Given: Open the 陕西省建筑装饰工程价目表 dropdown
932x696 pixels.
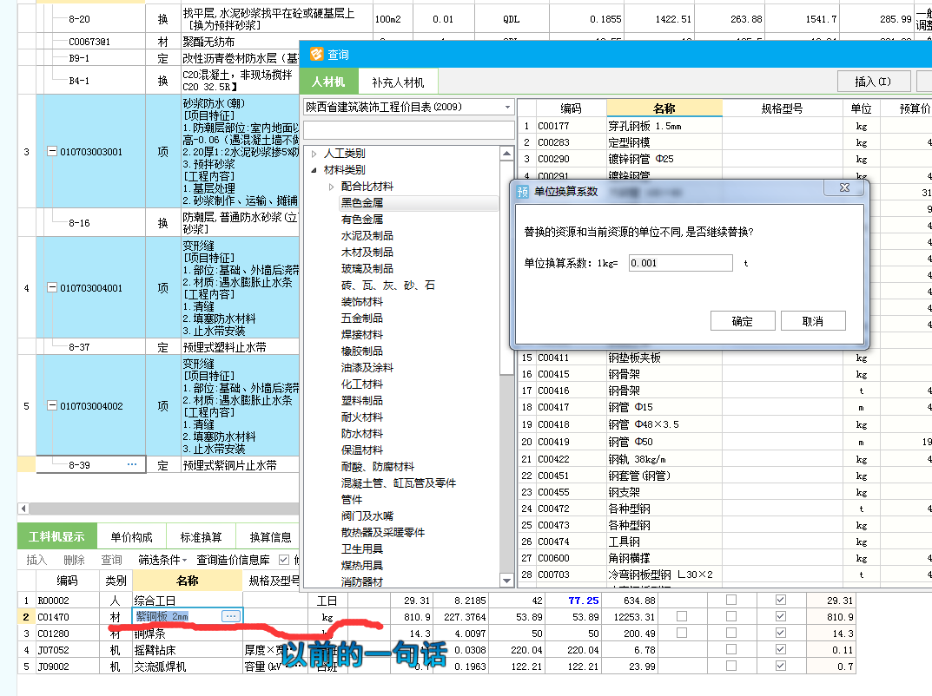Looking at the screenshot, I should 507,107.
